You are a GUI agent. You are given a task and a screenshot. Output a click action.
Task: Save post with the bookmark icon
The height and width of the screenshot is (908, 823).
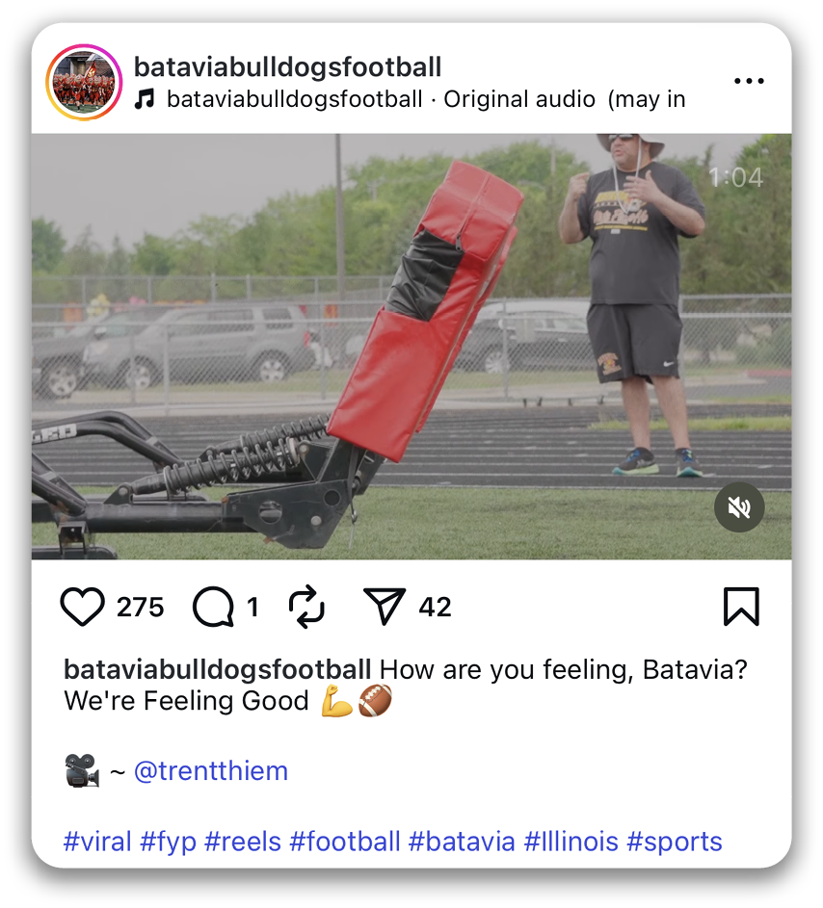[741, 607]
